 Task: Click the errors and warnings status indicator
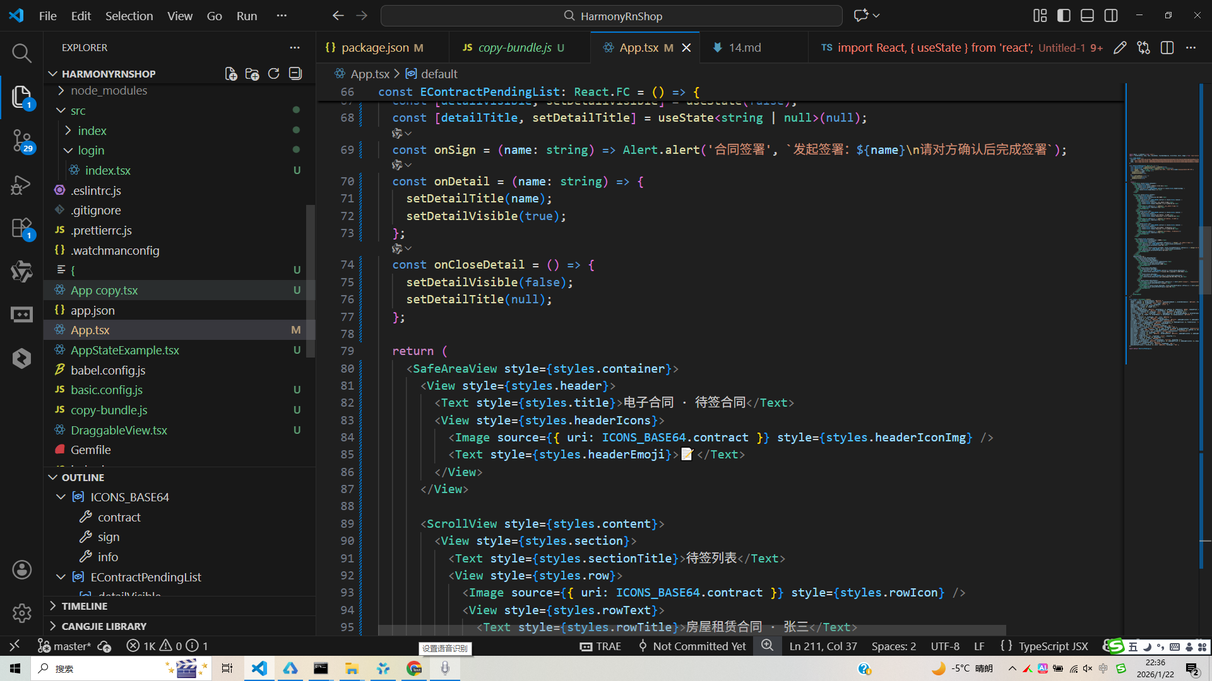(x=167, y=646)
